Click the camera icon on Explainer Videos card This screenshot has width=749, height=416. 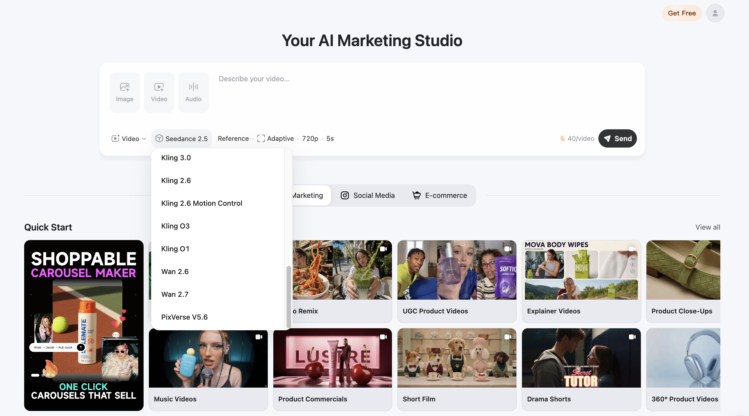coord(632,249)
